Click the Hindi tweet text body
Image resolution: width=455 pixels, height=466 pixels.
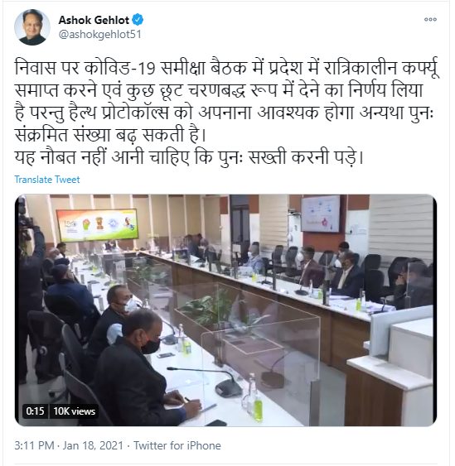click(227, 113)
